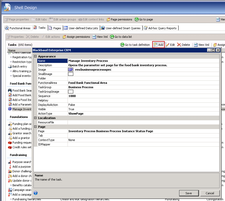This screenshot has width=225, height=201.
Task: Open the Ad-hoc Query Reports tab
Action: (161, 28)
